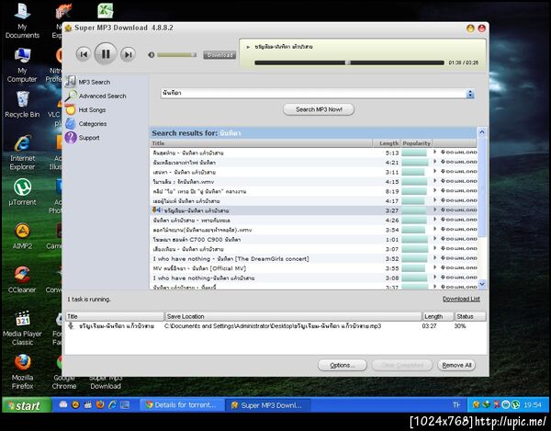This screenshot has width=551, height=431.
Task: Open the Advanced Search section
Action: tap(102, 96)
